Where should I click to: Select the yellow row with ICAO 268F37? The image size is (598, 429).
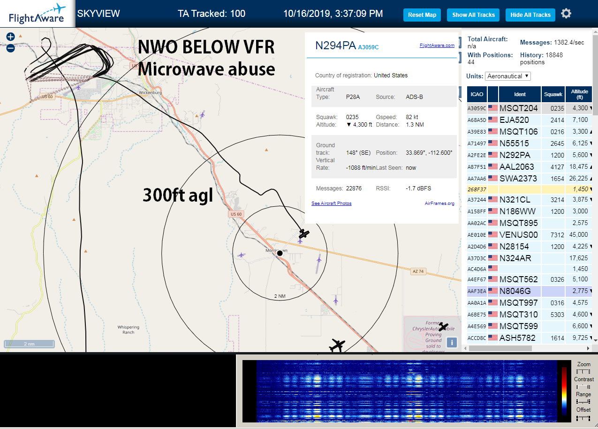point(530,189)
